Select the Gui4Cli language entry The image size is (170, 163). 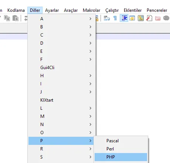tap(62, 68)
